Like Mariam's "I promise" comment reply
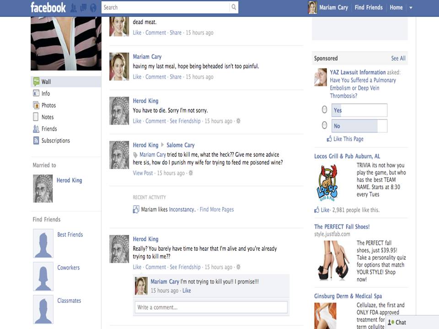The height and width of the screenshot is (329, 439). (187, 291)
